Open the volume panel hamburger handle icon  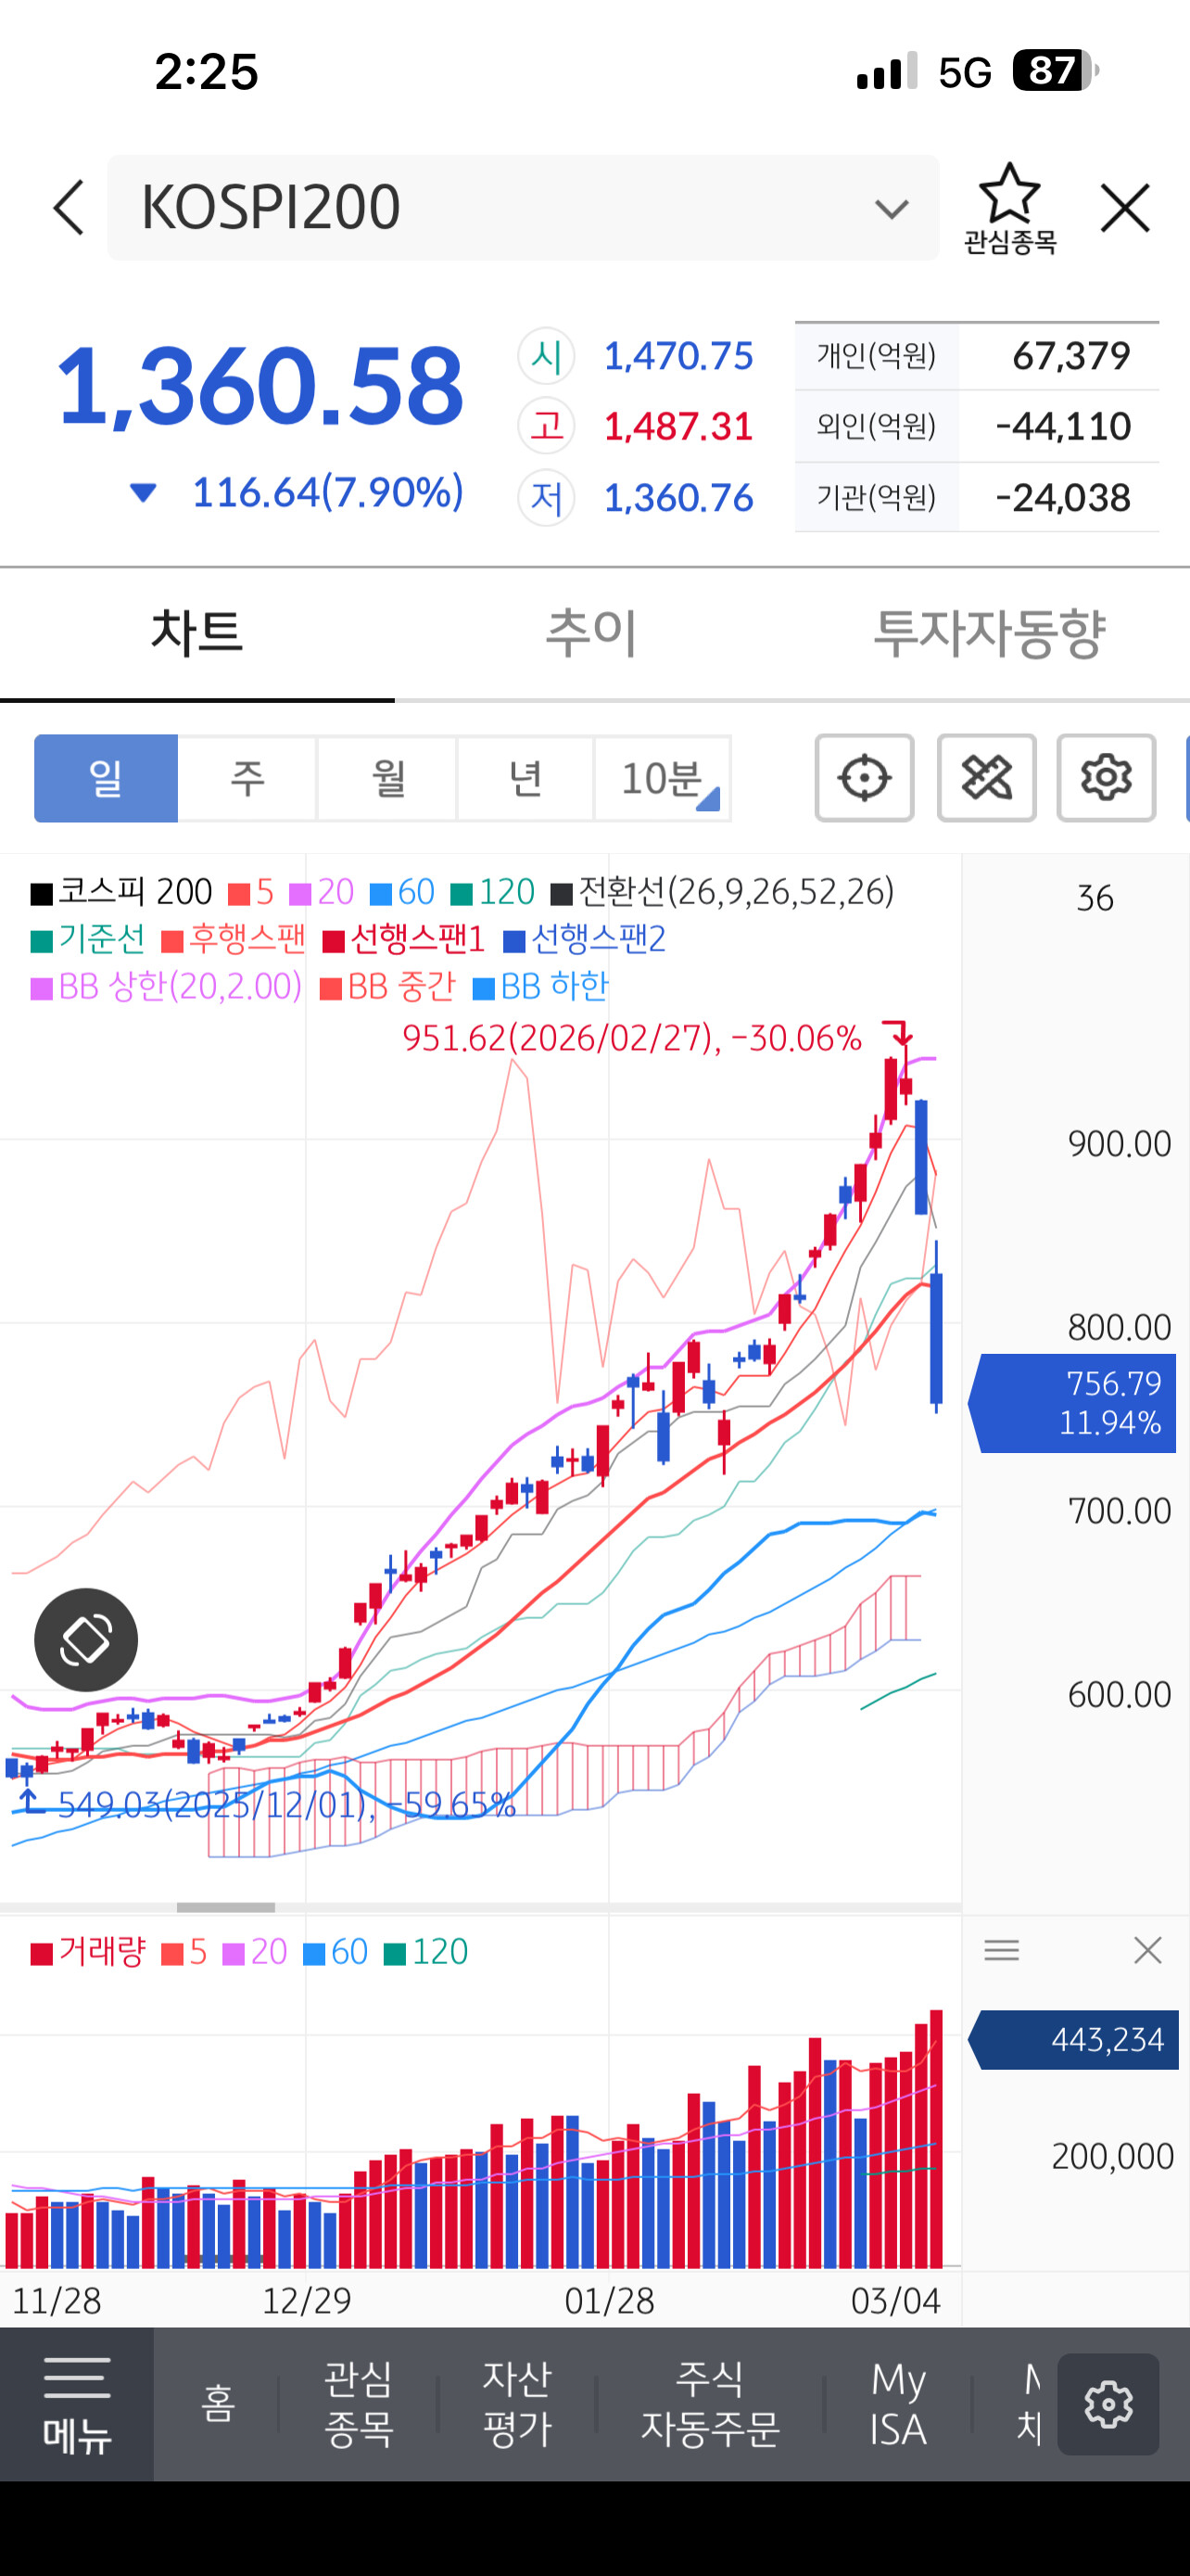[1001, 1949]
